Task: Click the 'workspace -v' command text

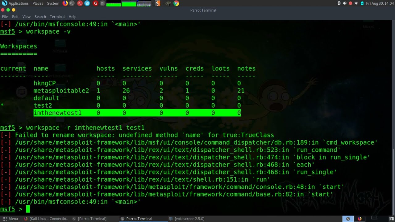Action: click(48, 31)
